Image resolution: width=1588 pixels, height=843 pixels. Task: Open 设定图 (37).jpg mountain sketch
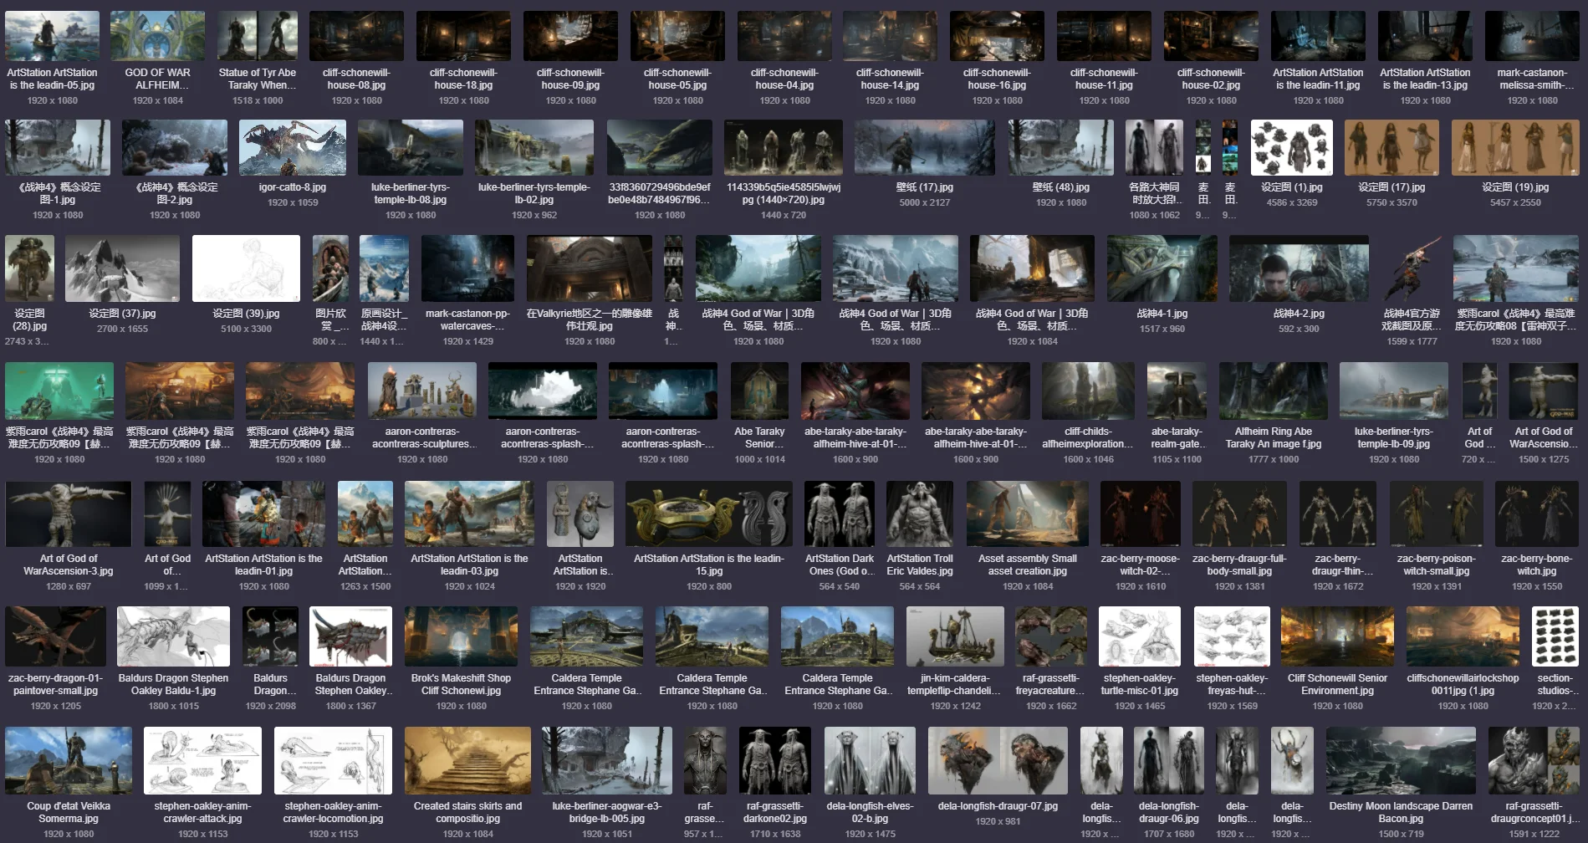tap(122, 268)
